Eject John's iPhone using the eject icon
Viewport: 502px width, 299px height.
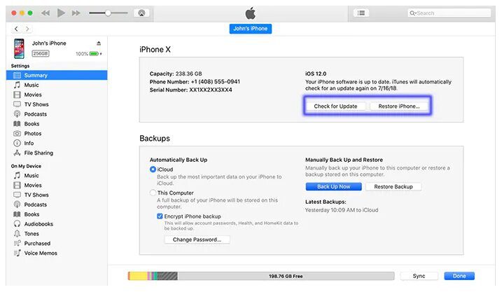point(99,43)
